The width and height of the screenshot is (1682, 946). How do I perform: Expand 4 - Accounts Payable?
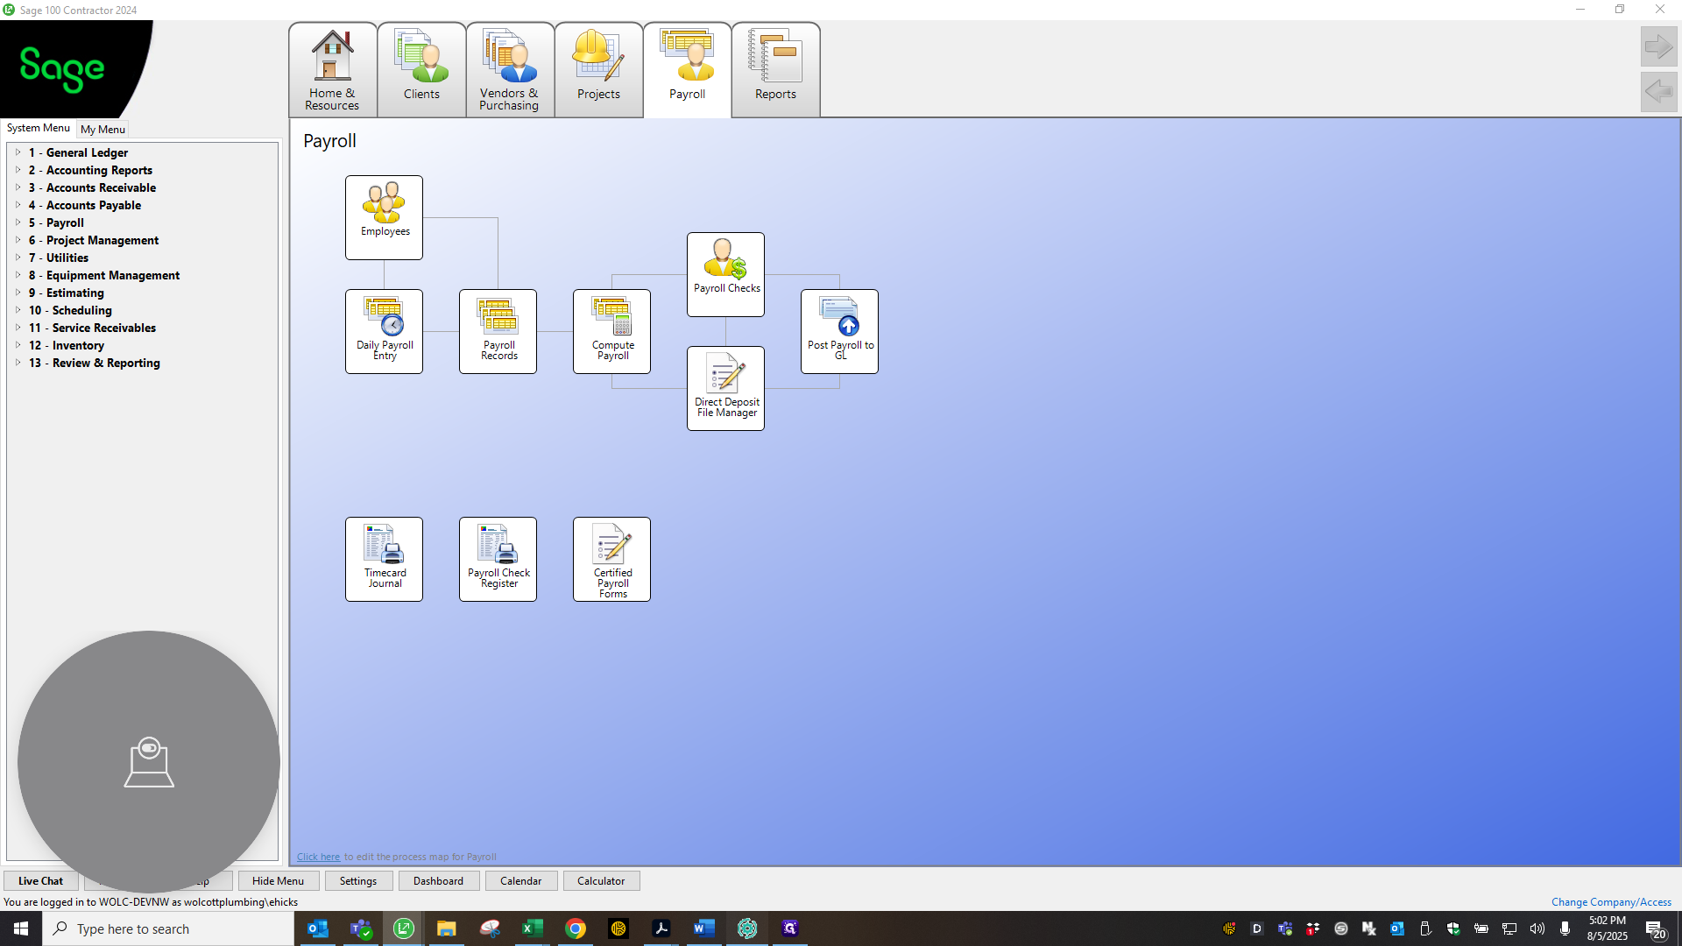[x=18, y=205]
